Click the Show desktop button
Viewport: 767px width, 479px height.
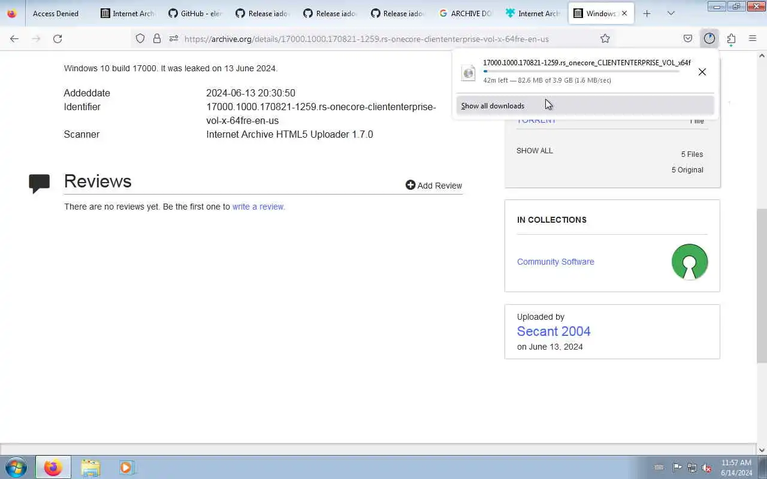pyautogui.click(x=762, y=467)
